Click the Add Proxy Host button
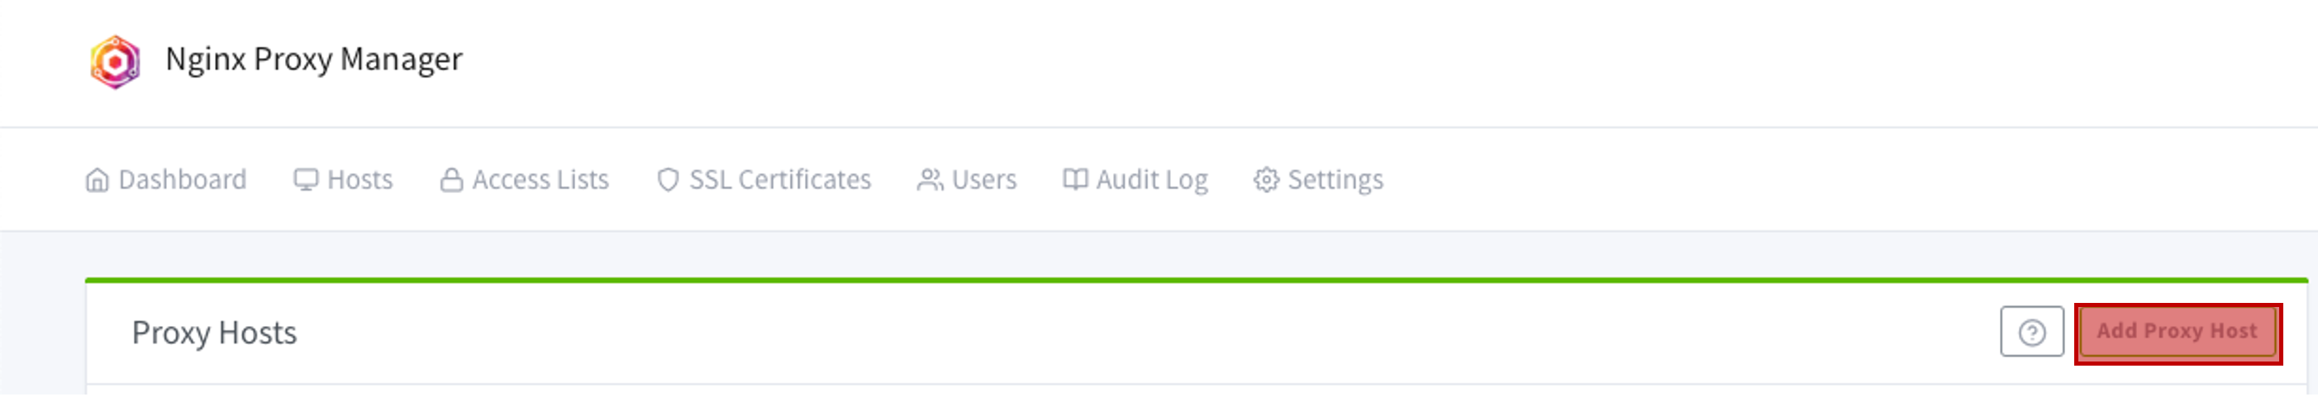This screenshot has width=2318, height=397. click(2178, 333)
